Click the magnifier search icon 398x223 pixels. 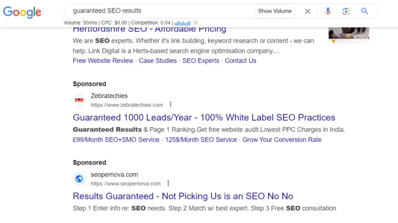(365, 11)
